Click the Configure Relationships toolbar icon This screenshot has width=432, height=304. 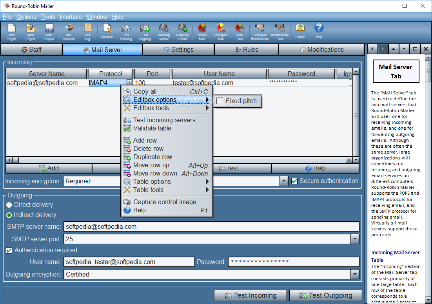(260, 32)
